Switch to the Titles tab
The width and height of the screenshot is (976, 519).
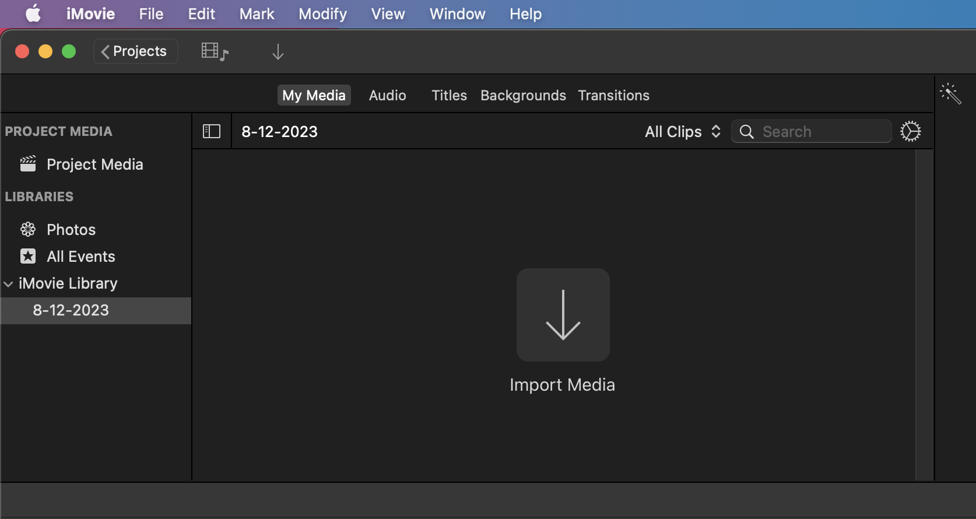pyautogui.click(x=449, y=95)
